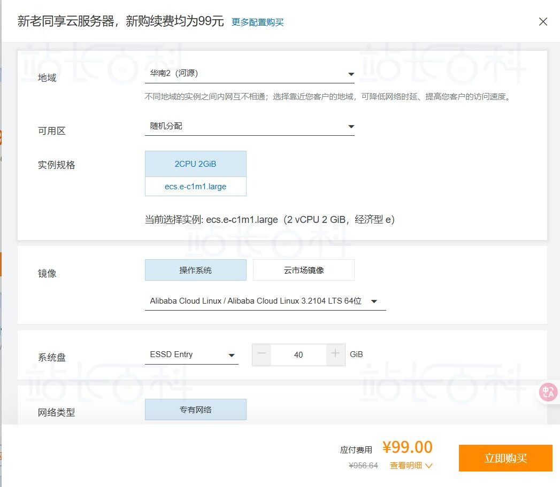Click the 立即购买 button
Image resolution: width=560 pixels, height=487 pixels.
[505, 458]
